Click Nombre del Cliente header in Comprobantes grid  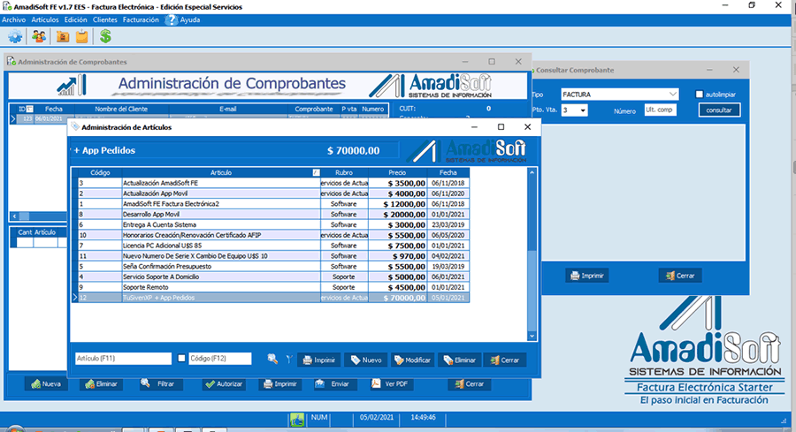(x=121, y=109)
